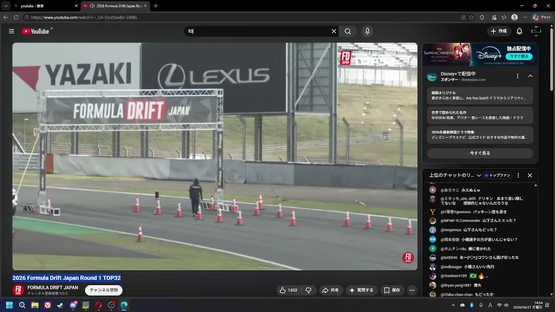Clear the search box with the X
Viewport: 555px width, 312px height.
[x=334, y=31]
